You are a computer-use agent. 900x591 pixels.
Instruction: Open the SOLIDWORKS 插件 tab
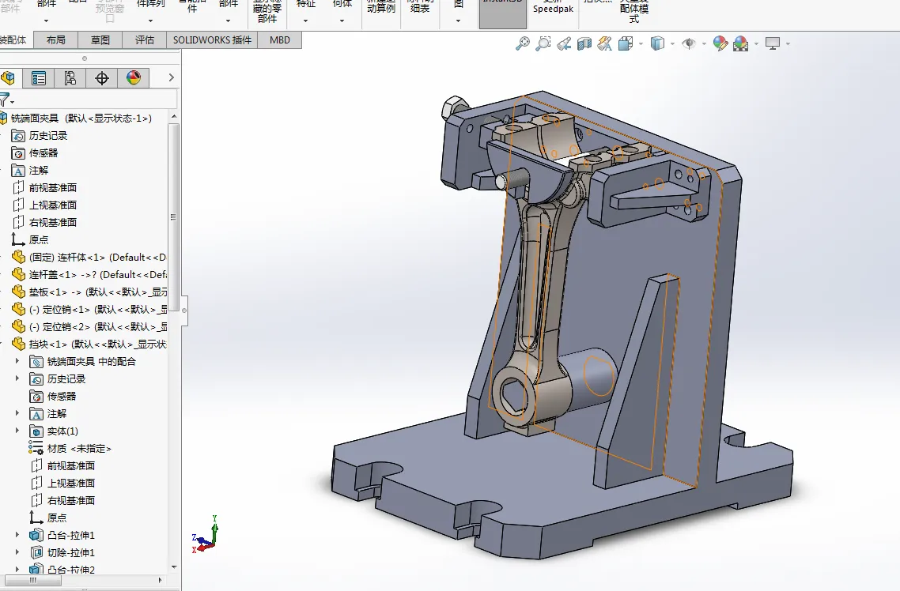(211, 40)
